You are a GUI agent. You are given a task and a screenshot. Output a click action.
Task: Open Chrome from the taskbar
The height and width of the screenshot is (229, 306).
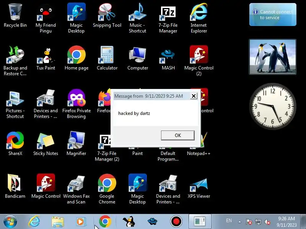(x=105, y=222)
